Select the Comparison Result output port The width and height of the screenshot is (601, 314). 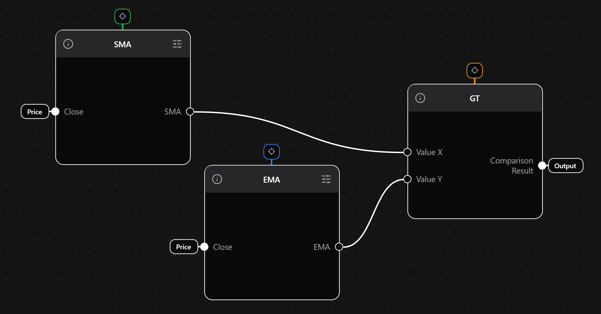542,166
